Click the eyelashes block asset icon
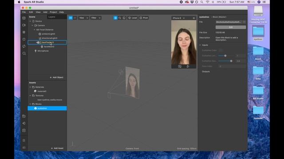The width and height of the screenshot is (284, 159). (35, 108)
